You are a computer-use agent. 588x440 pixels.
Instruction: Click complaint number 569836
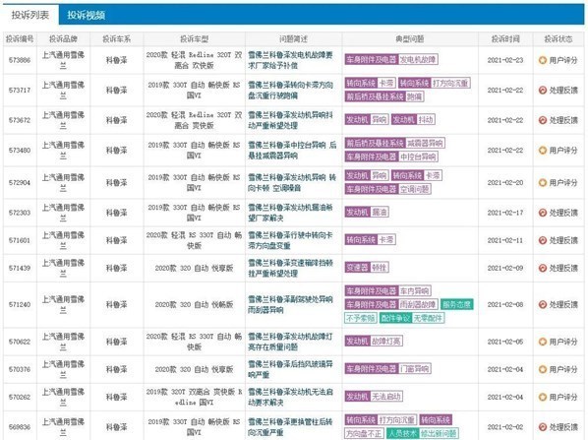20,427
